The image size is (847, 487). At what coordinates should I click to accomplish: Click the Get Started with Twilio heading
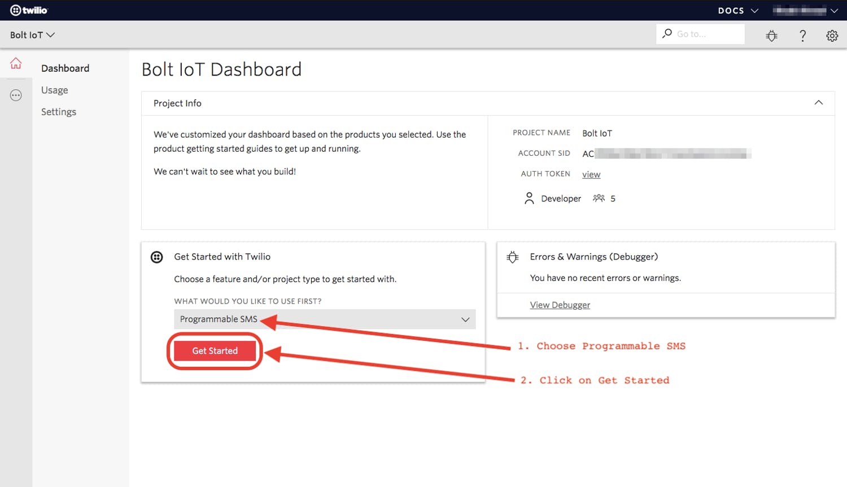pos(222,257)
